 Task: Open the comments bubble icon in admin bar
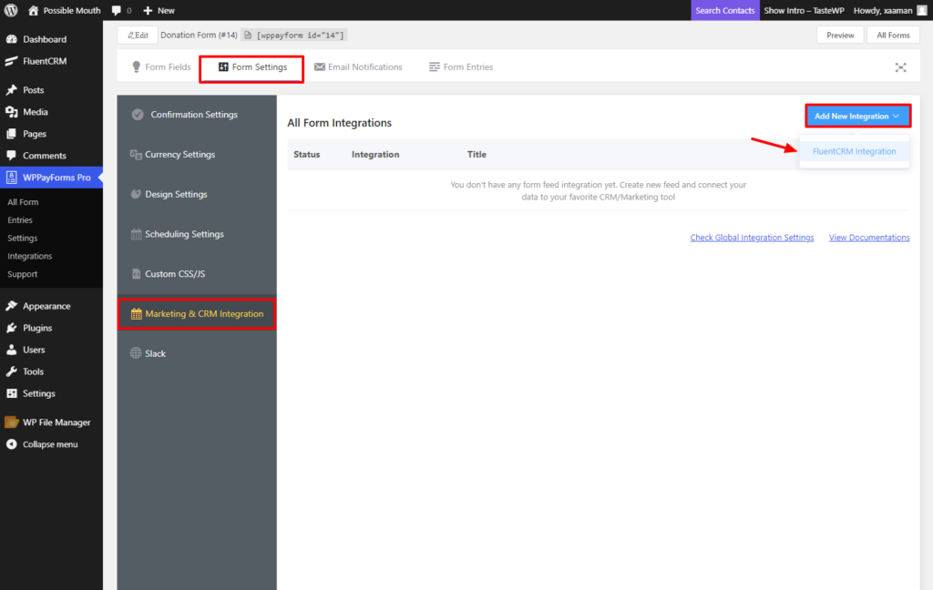(117, 11)
